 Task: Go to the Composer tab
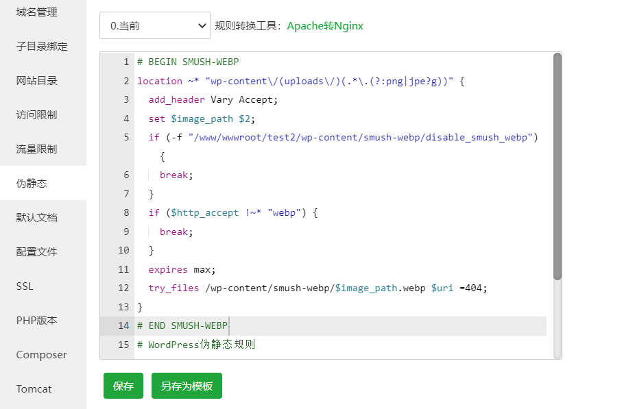(41, 355)
